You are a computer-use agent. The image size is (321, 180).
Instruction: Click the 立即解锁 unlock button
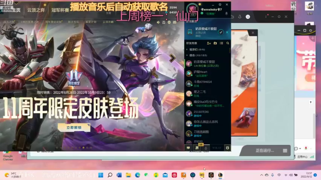(74, 127)
